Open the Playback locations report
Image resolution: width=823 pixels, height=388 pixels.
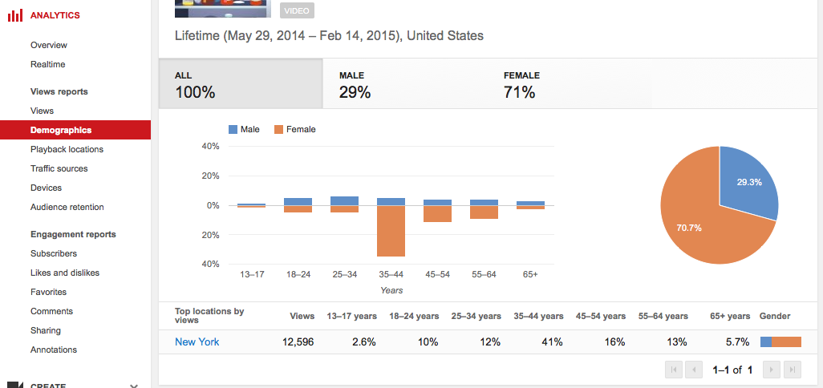point(67,149)
